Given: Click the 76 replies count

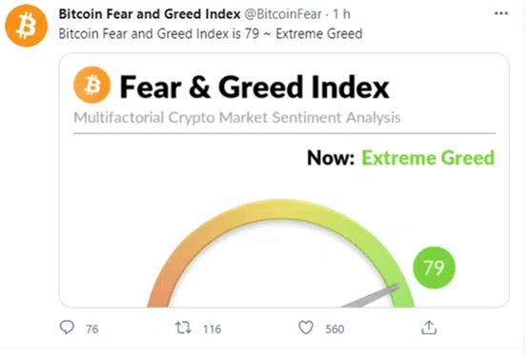Looking at the screenshot, I should 91,328.
